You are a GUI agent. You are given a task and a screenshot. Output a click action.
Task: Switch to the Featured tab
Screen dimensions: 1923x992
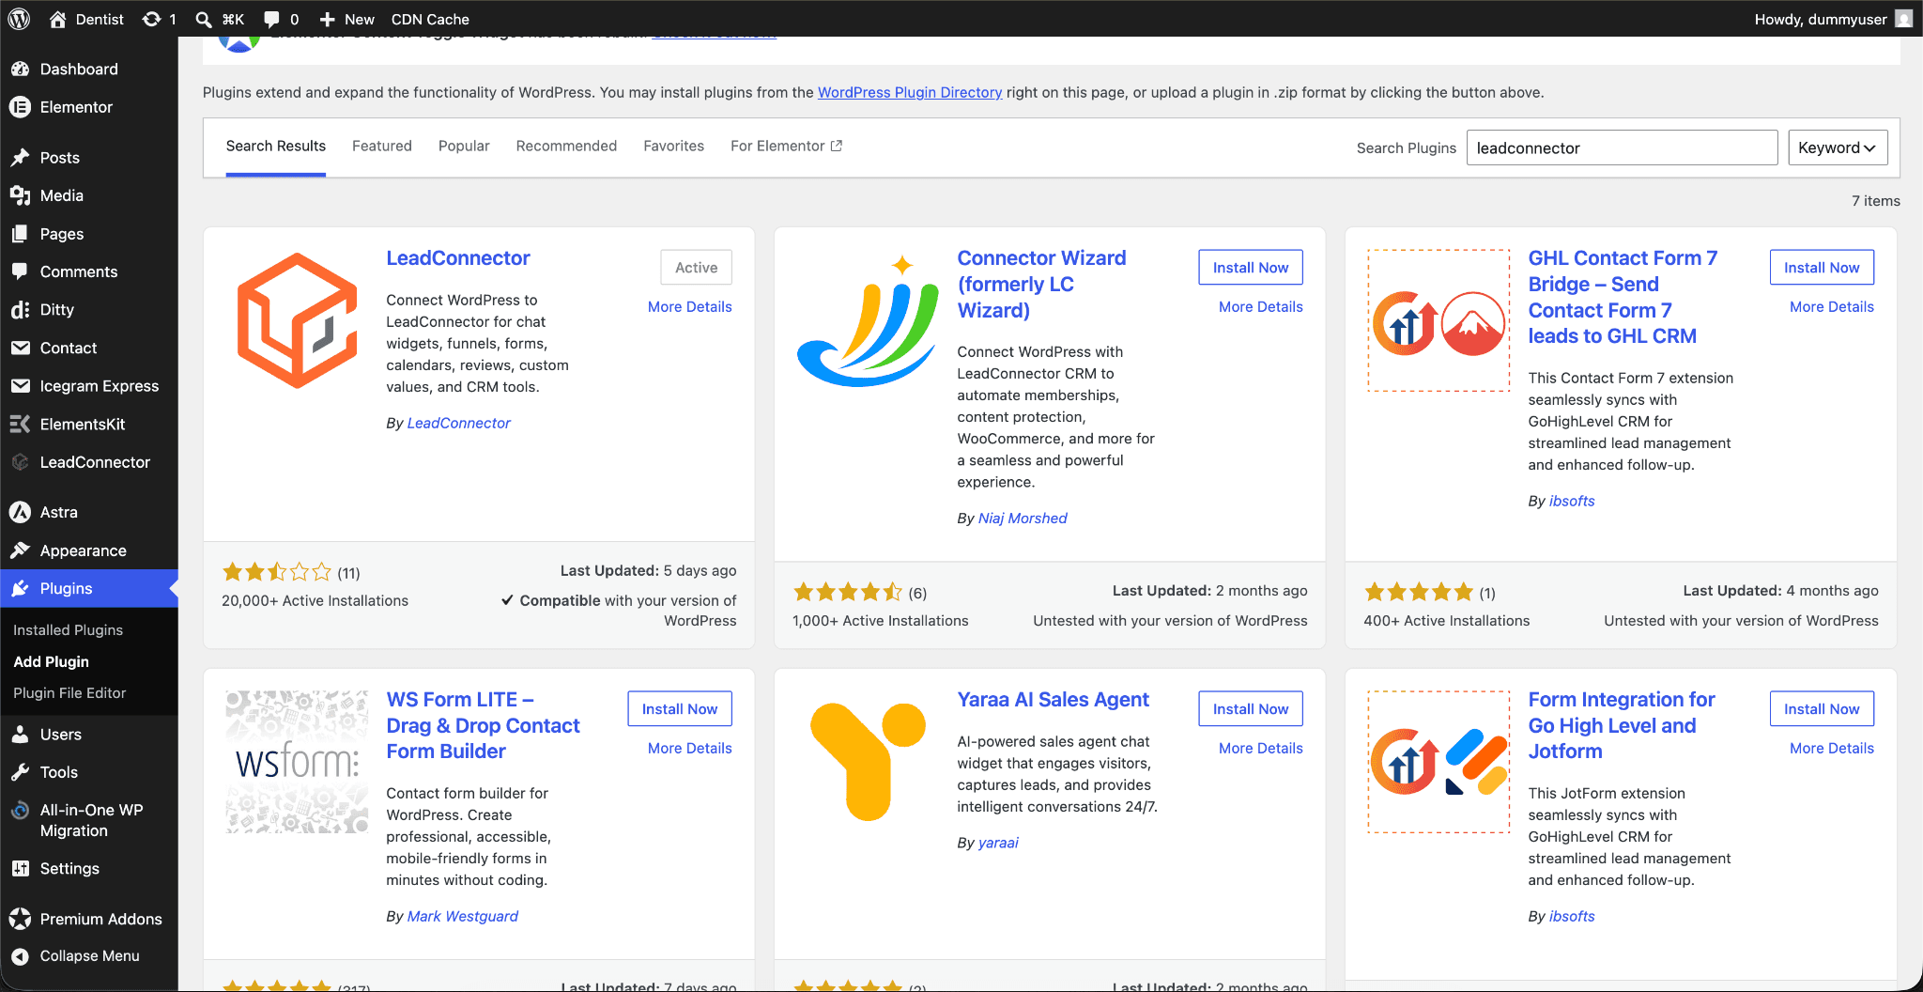click(382, 146)
